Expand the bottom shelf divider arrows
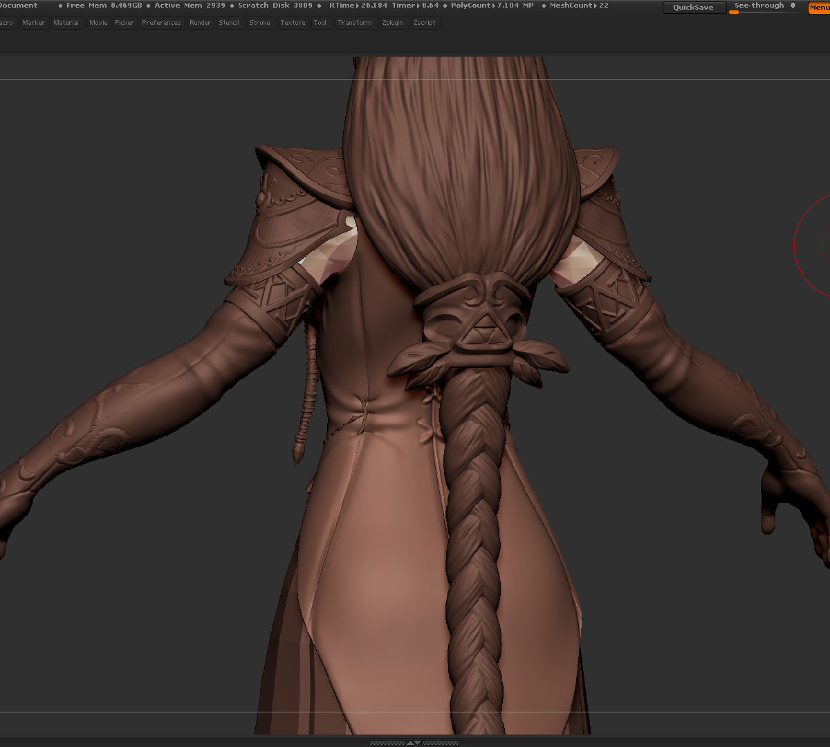This screenshot has width=830, height=747. 414,742
